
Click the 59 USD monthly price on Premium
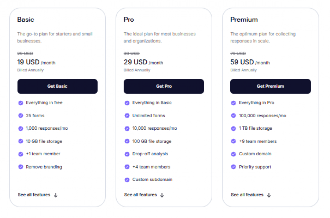pyautogui.click(x=242, y=62)
